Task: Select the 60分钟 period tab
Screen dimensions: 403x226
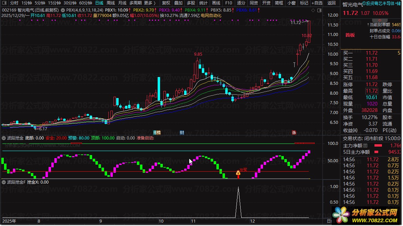Action: pos(86,3)
